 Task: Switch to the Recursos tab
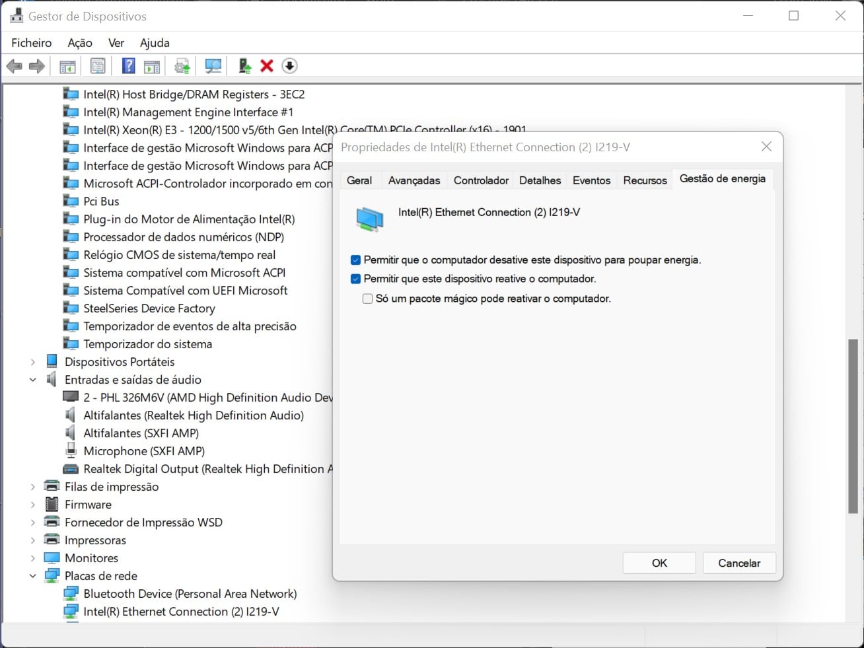tap(645, 180)
